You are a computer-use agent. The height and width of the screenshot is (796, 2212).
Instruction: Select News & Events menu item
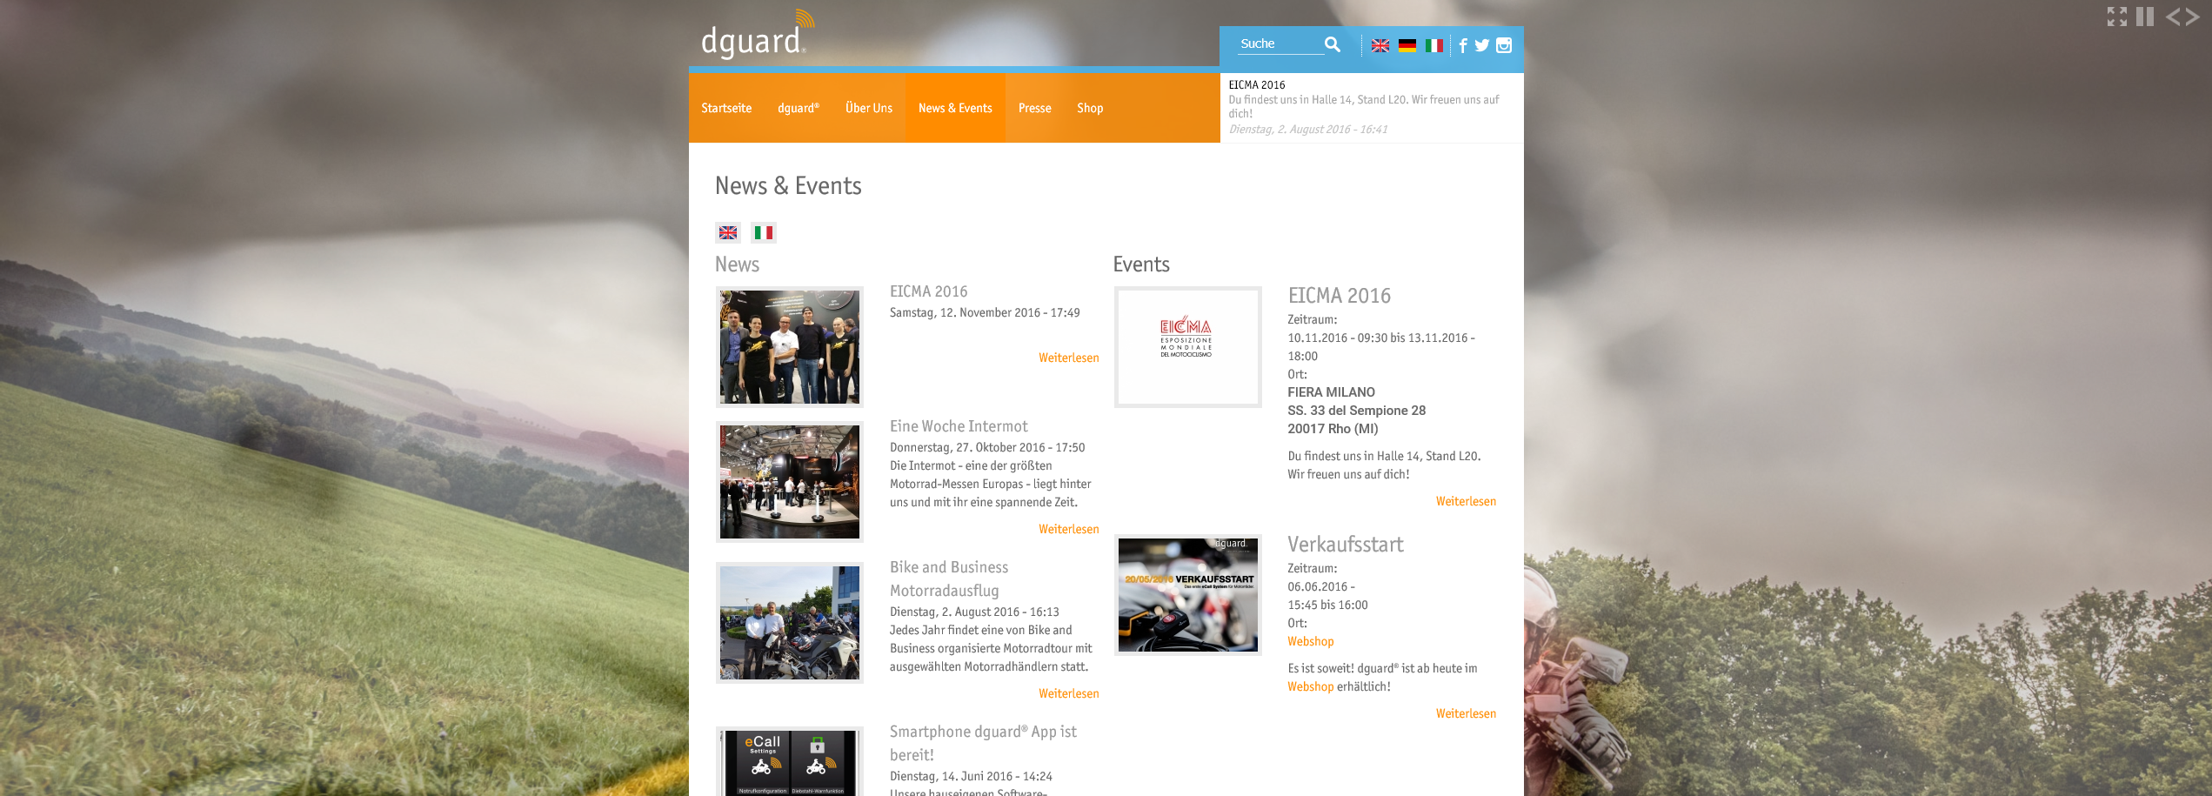click(955, 108)
